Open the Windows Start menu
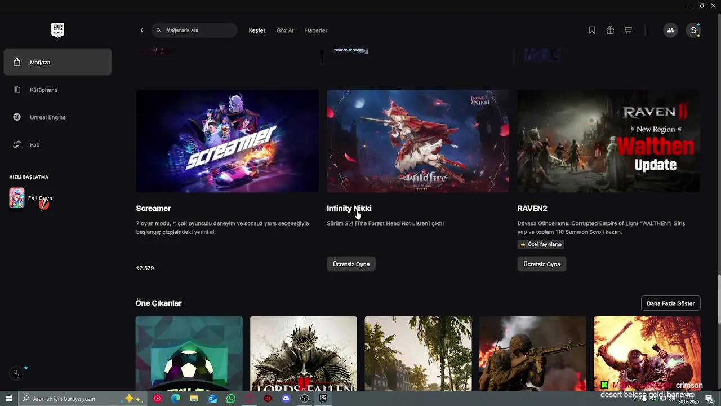721x406 pixels. point(9,399)
